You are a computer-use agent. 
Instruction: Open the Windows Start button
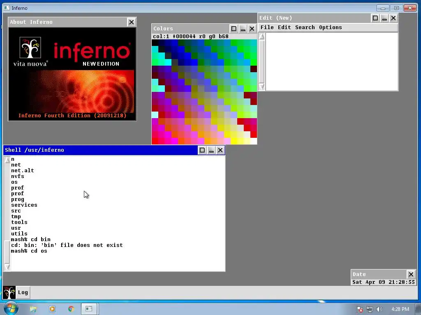pyautogui.click(x=11, y=309)
